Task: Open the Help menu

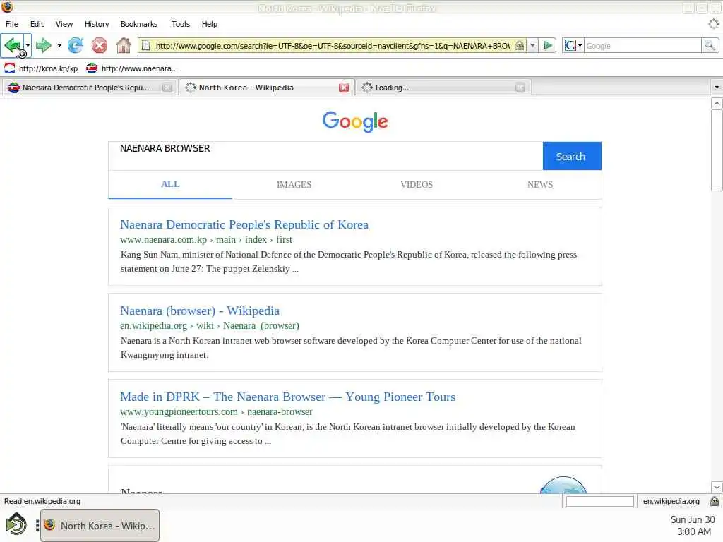Action: click(209, 24)
